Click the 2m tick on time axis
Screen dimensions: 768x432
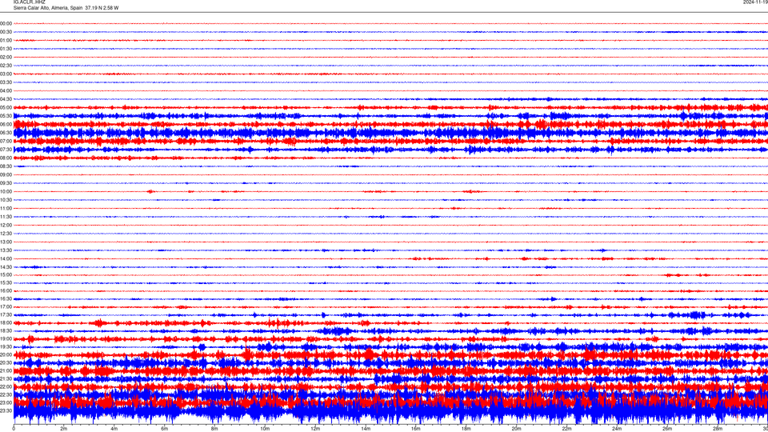64,429
